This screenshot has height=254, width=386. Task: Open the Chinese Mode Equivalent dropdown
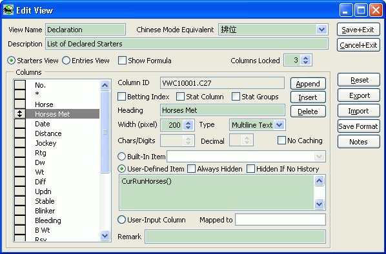pos(321,30)
